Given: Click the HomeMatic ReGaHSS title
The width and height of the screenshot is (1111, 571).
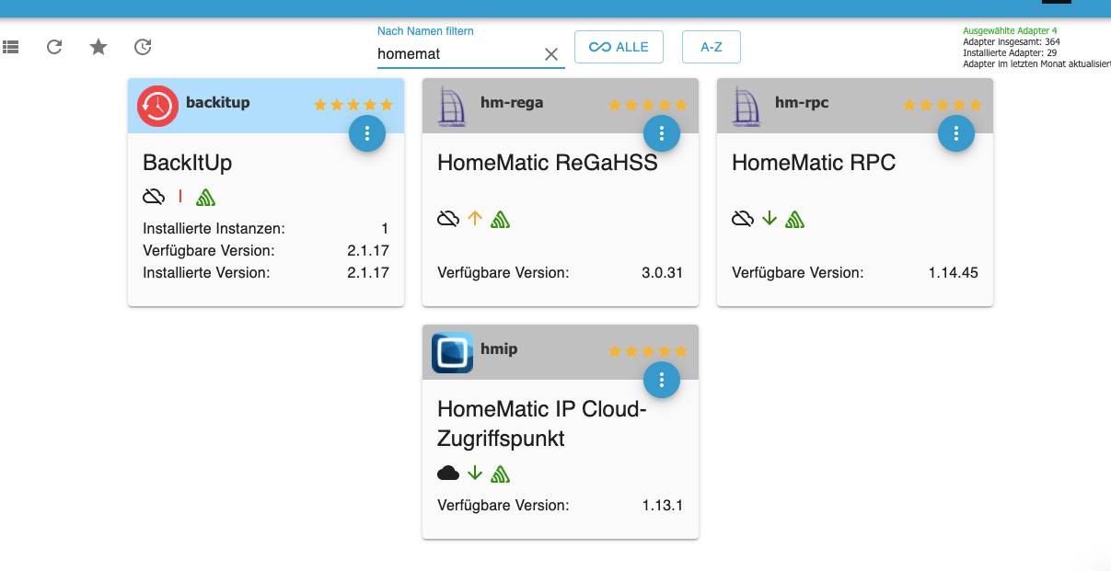Looking at the screenshot, I should (548, 163).
